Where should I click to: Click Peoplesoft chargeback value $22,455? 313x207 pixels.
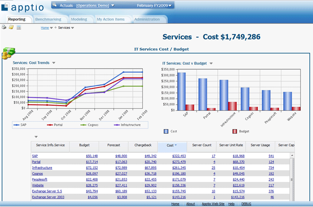tap(150, 179)
